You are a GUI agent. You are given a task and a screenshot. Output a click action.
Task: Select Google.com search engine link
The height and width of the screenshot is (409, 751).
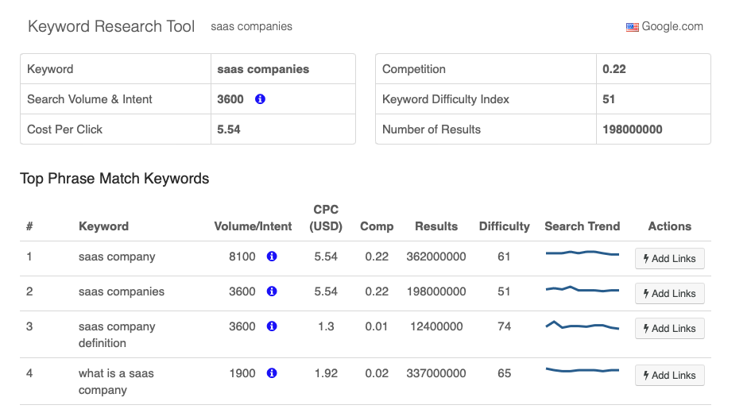tap(672, 26)
